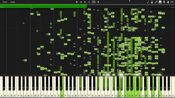This screenshot has width=175, height=98.
Task: Open the musical note settings icon
Action: 148,2
